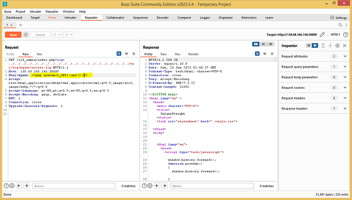
Task: Open the Project menu
Action: click(x=20, y=11)
